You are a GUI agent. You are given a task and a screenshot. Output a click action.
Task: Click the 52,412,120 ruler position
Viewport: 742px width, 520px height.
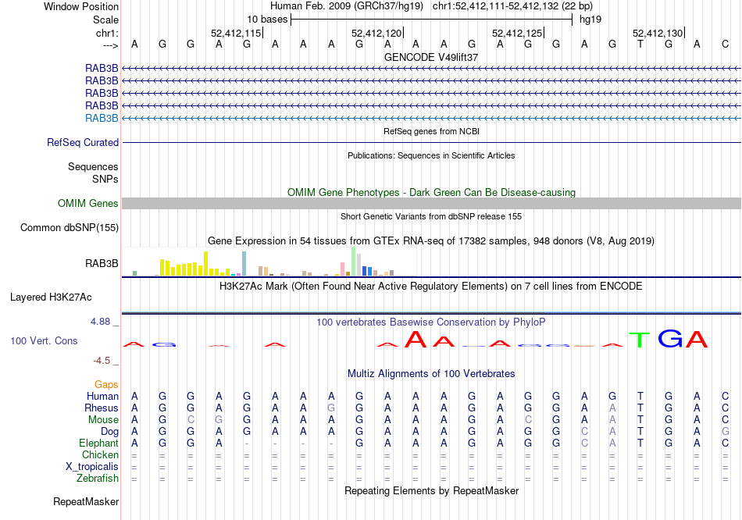coord(376,33)
